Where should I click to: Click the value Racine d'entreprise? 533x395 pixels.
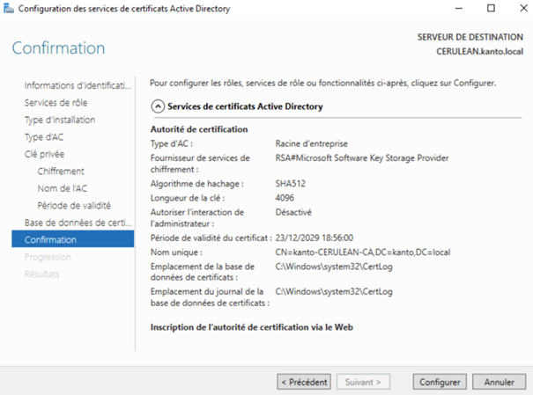(311, 144)
